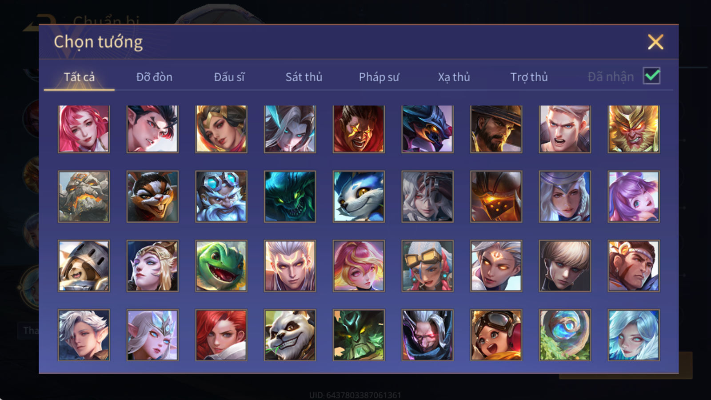Select the pink-haired girl hero portrait

(x=84, y=129)
